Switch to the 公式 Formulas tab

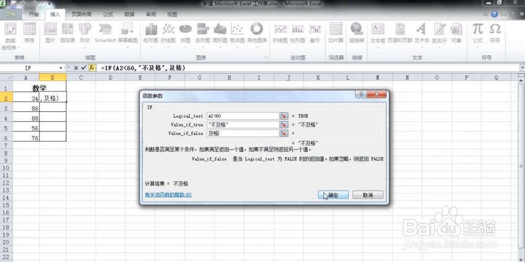click(108, 14)
